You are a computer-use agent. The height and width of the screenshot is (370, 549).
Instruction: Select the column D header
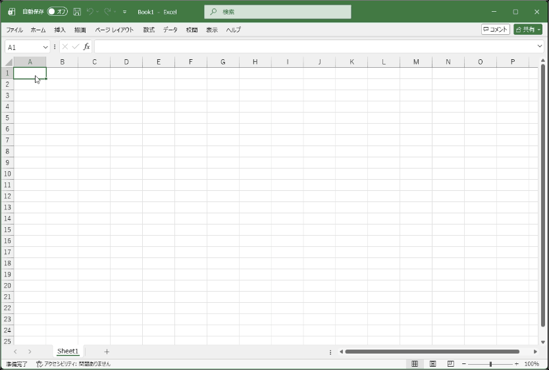126,62
